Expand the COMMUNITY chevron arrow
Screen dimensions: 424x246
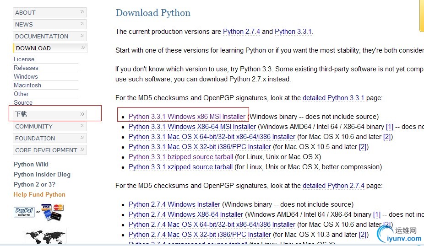(82, 126)
